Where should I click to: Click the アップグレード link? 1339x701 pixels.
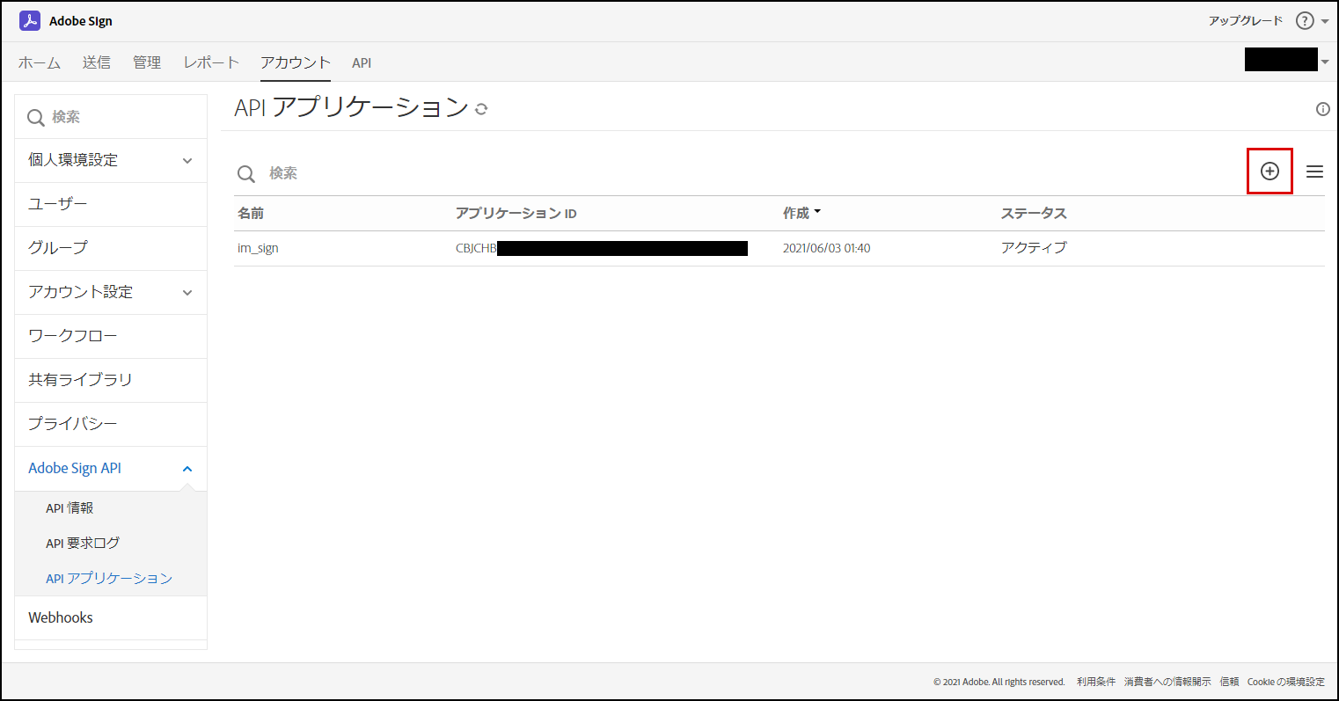pos(1246,20)
